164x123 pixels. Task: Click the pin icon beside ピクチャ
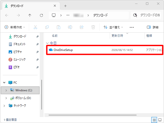click(x=37, y=52)
